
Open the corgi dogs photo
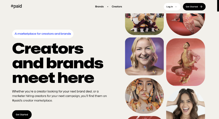point(144,24)
